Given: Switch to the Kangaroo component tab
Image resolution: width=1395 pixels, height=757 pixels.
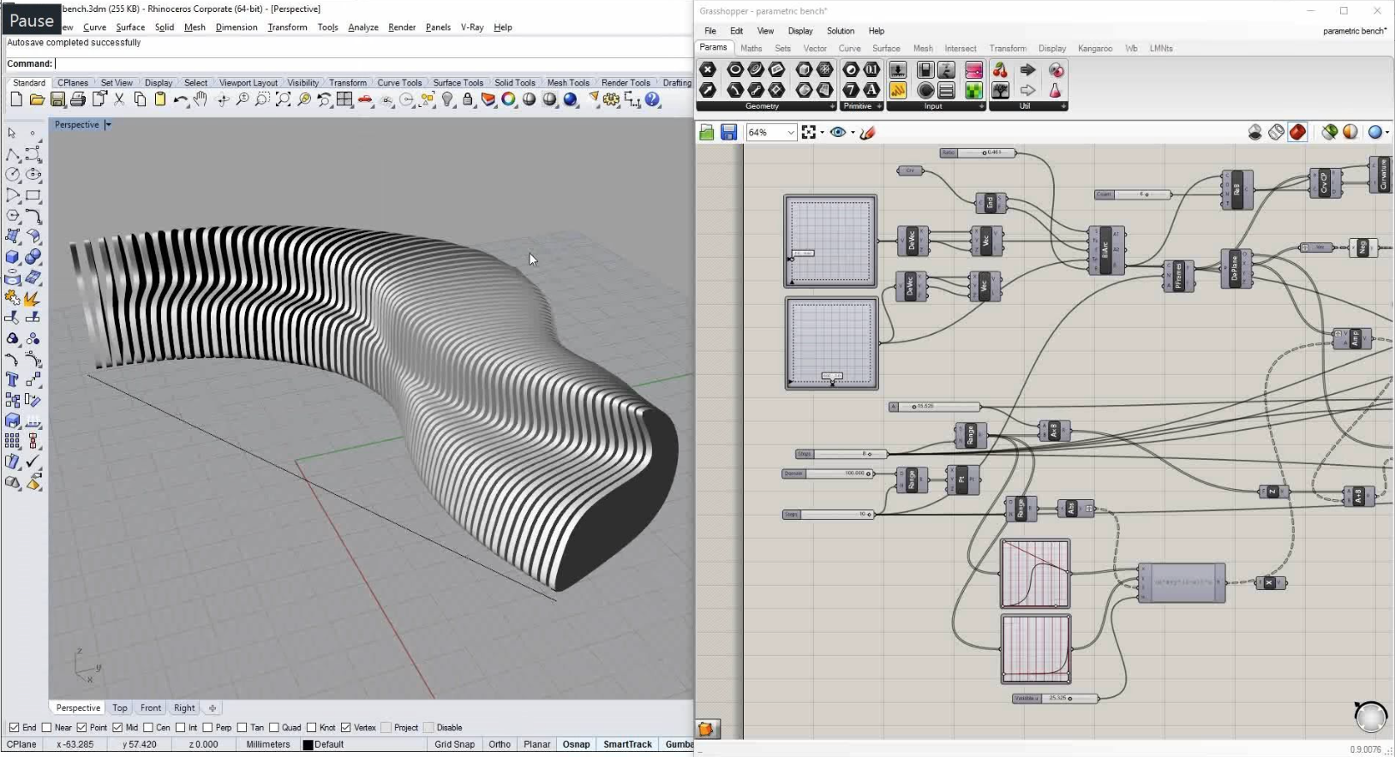Looking at the screenshot, I should 1094,49.
